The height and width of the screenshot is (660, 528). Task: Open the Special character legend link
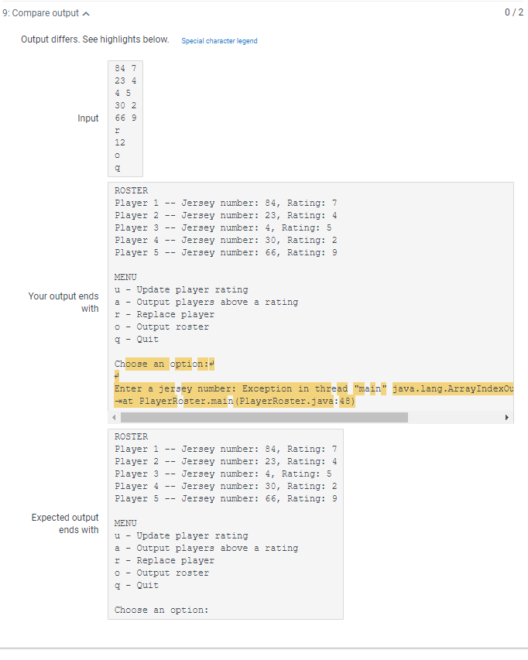point(219,41)
